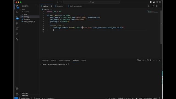
Task: Open the plant-shaped icon in the activity bar
Action: [17, 39]
